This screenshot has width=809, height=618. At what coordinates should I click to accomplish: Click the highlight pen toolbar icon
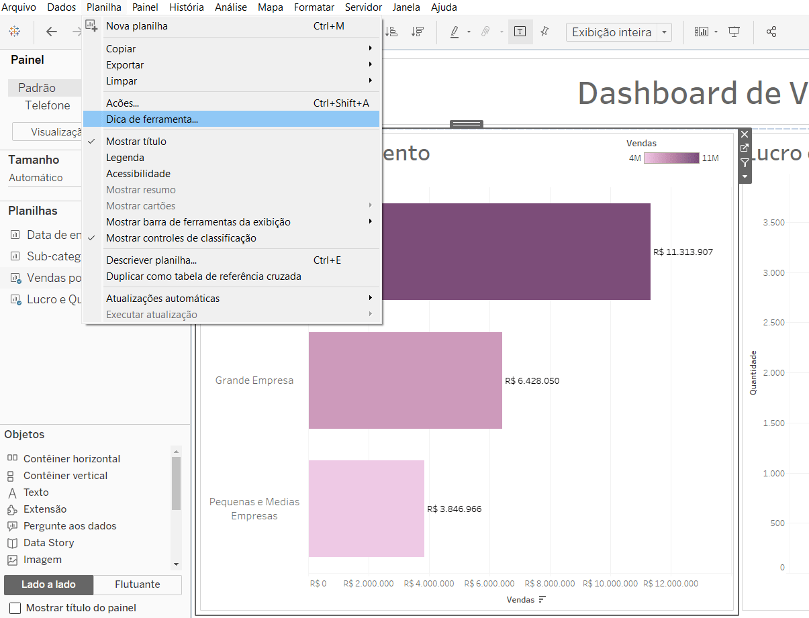(x=455, y=32)
